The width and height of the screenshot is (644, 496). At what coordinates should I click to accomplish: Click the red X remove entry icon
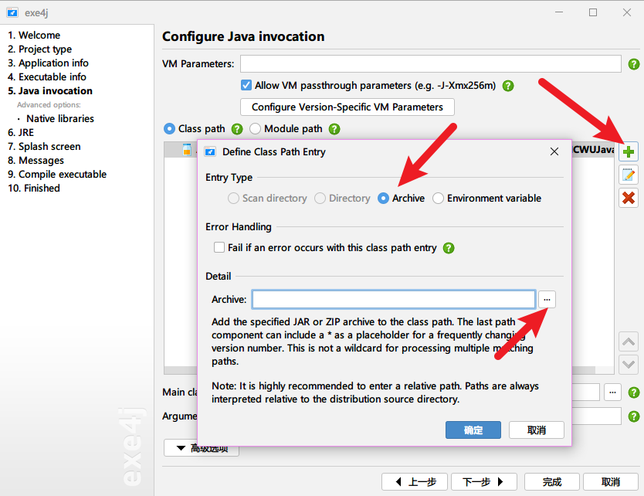coord(629,198)
